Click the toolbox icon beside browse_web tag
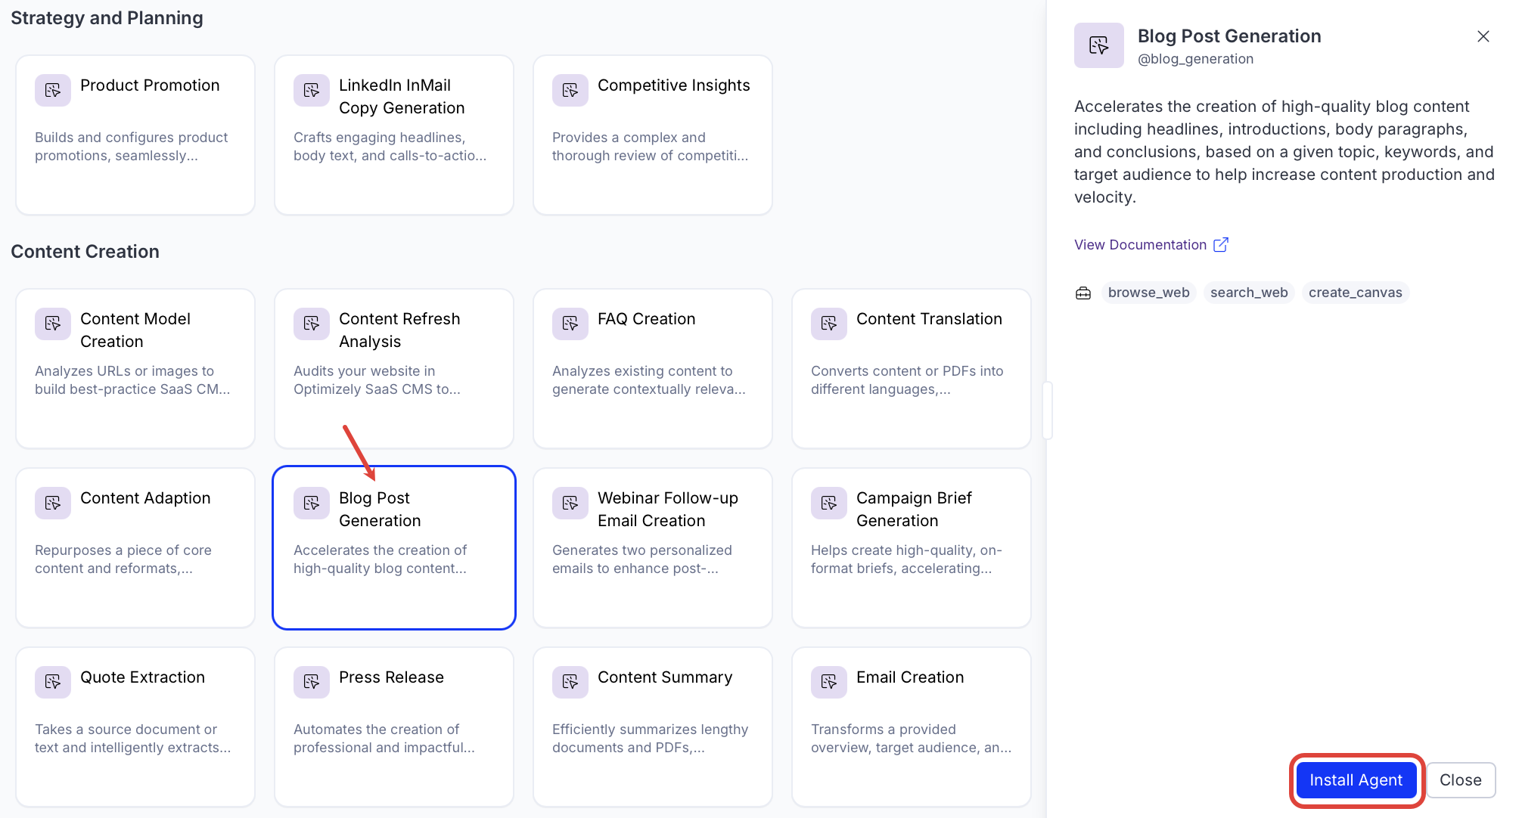Image resolution: width=1519 pixels, height=818 pixels. click(1083, 293)
